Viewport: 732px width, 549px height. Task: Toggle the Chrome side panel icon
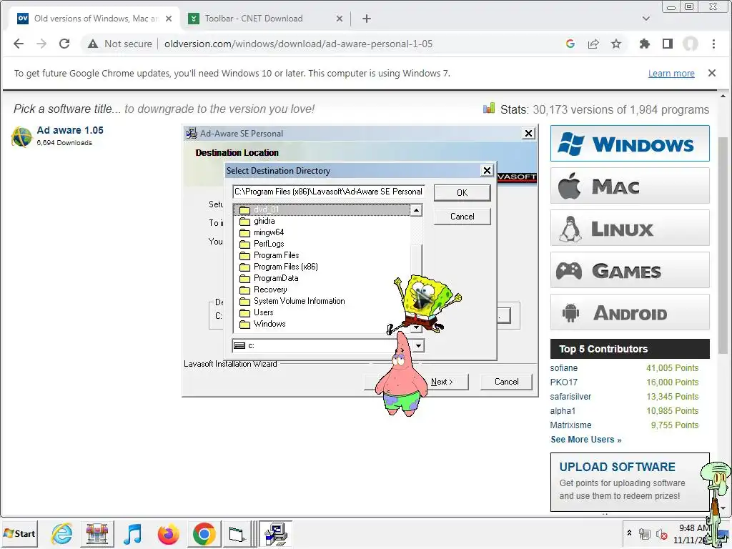point(668,44)
